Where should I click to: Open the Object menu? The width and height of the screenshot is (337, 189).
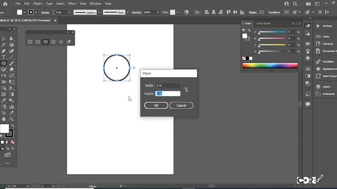click(x=37, y=4)
